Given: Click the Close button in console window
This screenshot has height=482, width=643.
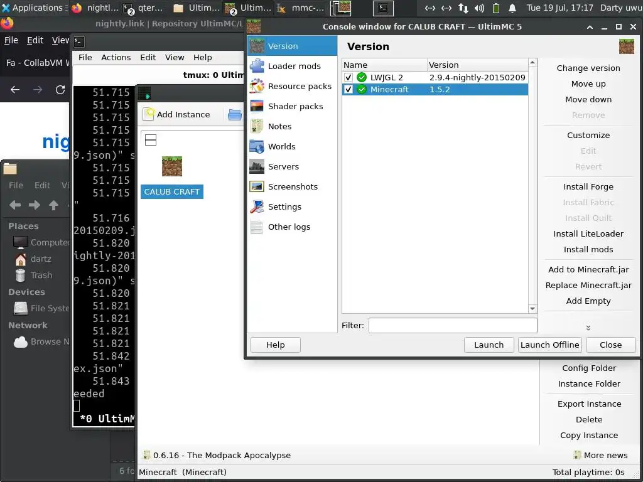Looking at the screenshot, I should 610,345.
